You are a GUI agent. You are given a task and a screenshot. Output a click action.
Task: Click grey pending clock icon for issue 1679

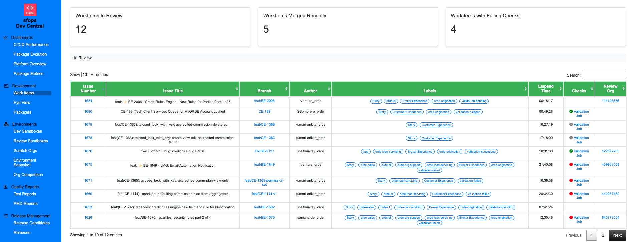pos(571,125)
